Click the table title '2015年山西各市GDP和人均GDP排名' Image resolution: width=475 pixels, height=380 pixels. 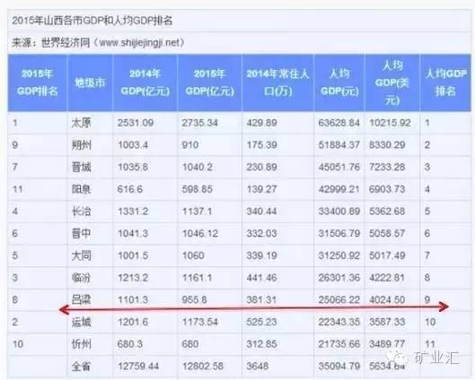coord(92,21)
